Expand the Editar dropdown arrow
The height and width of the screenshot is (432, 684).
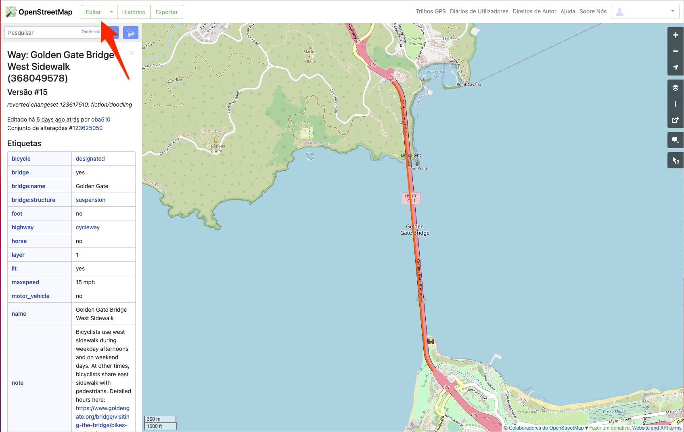tap(111, 12)
